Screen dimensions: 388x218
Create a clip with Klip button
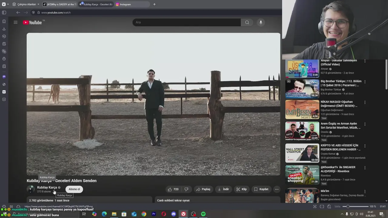coord(242,189)
